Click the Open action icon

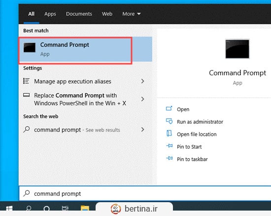click(x=169, y=109)
